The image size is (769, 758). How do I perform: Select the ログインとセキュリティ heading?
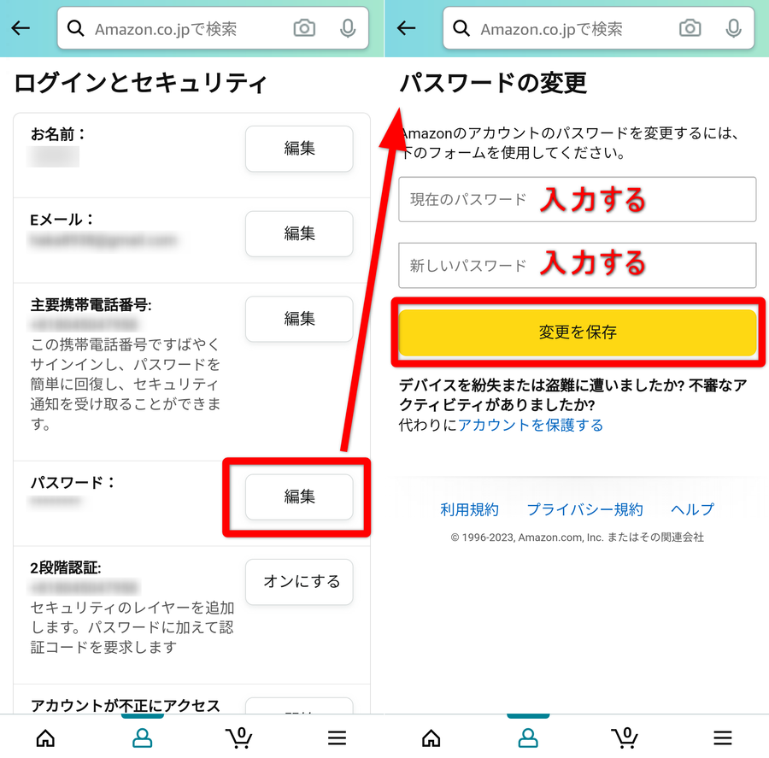point(141,82)
